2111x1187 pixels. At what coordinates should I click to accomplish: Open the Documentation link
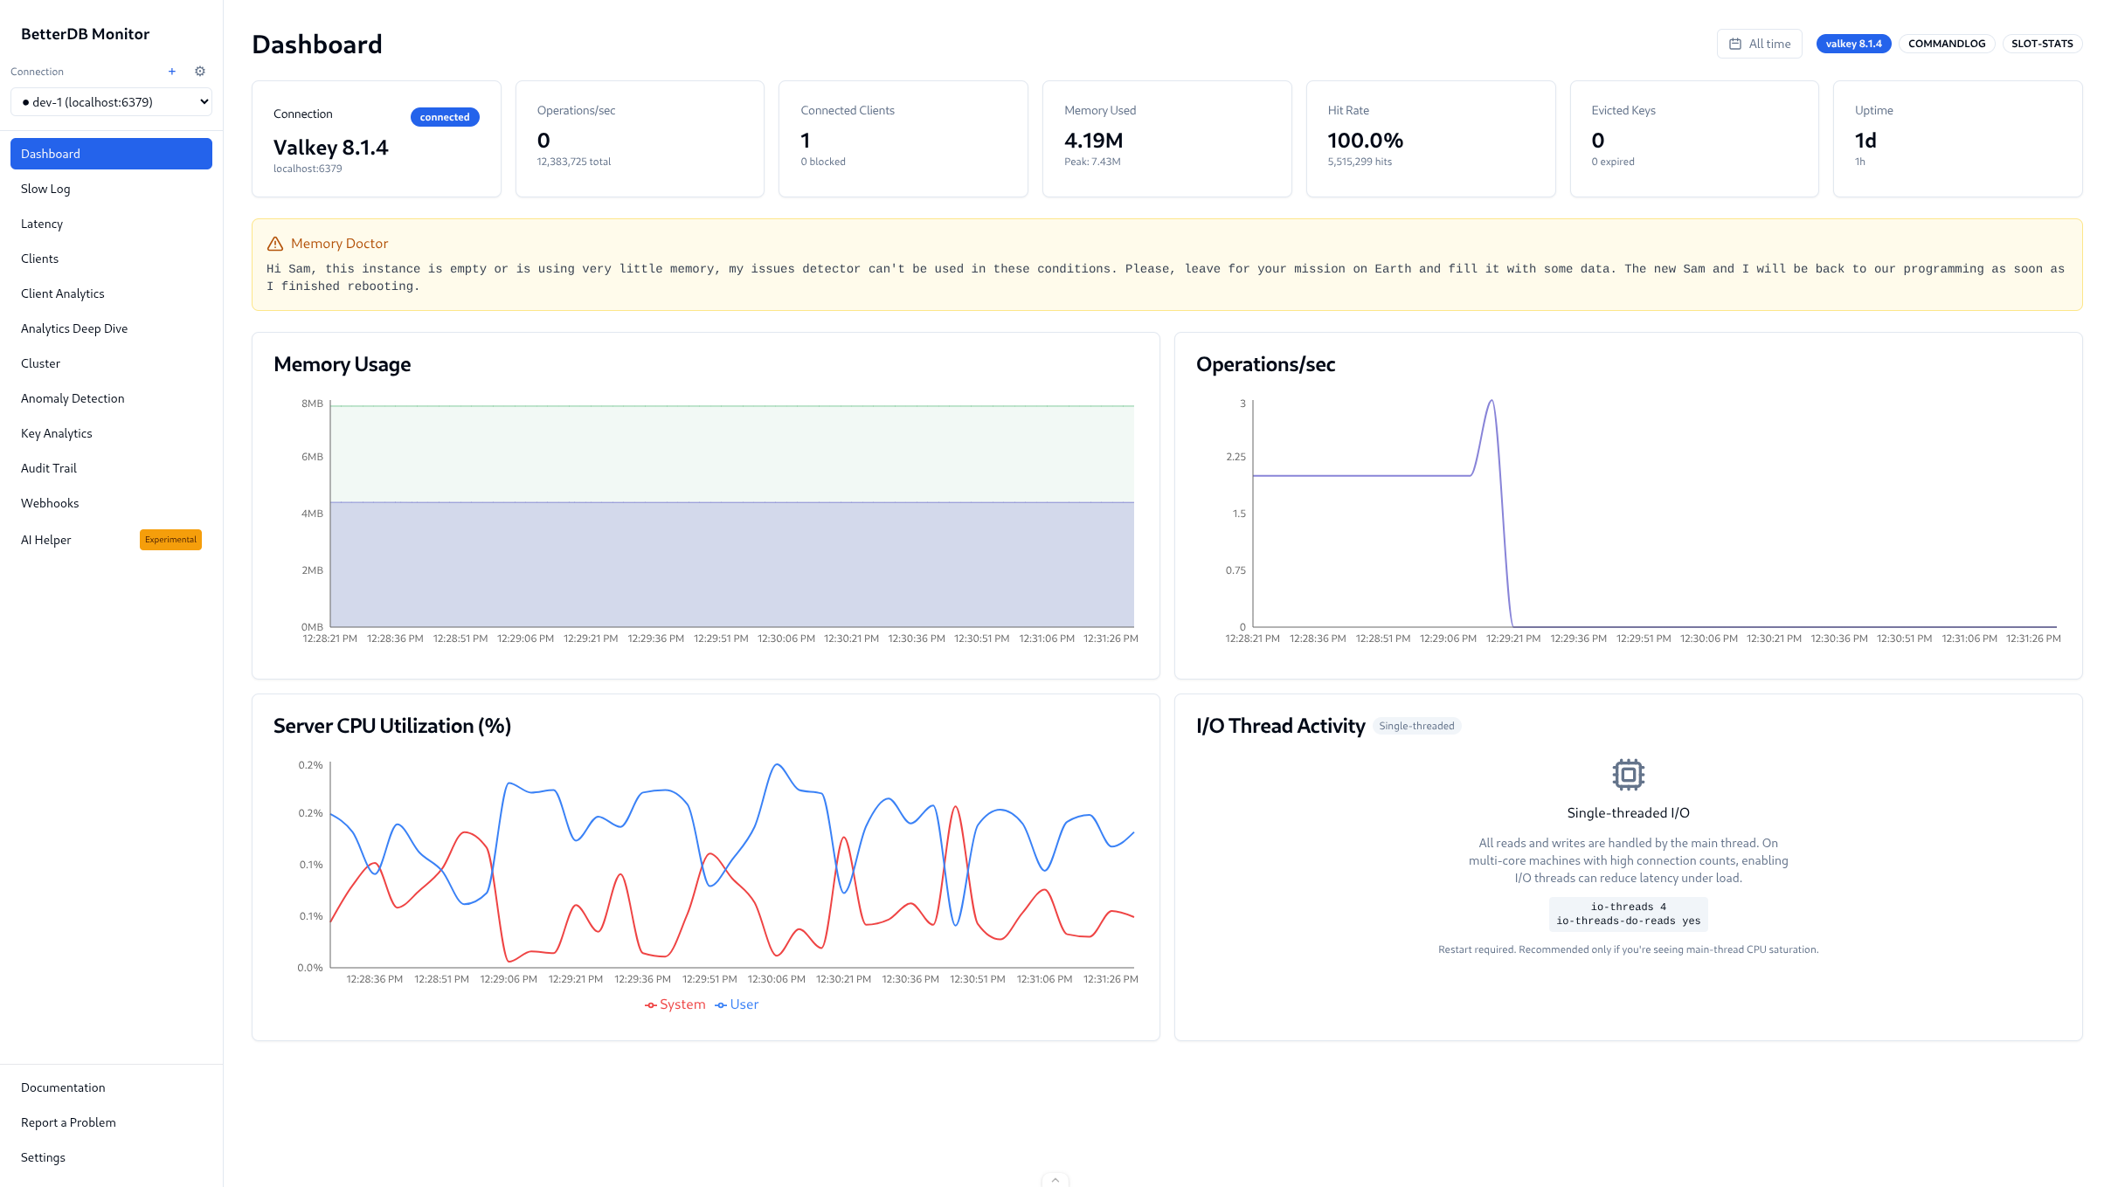click(62, 1087)
